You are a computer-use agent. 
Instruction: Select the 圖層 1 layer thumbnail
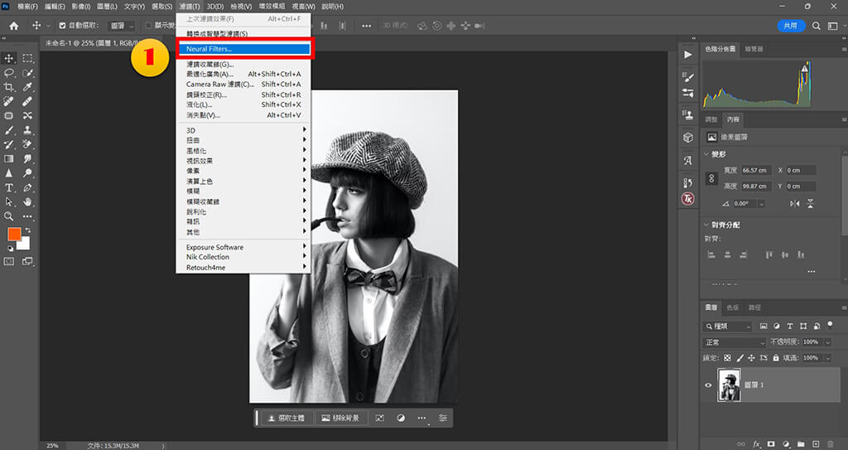point(729,385)
